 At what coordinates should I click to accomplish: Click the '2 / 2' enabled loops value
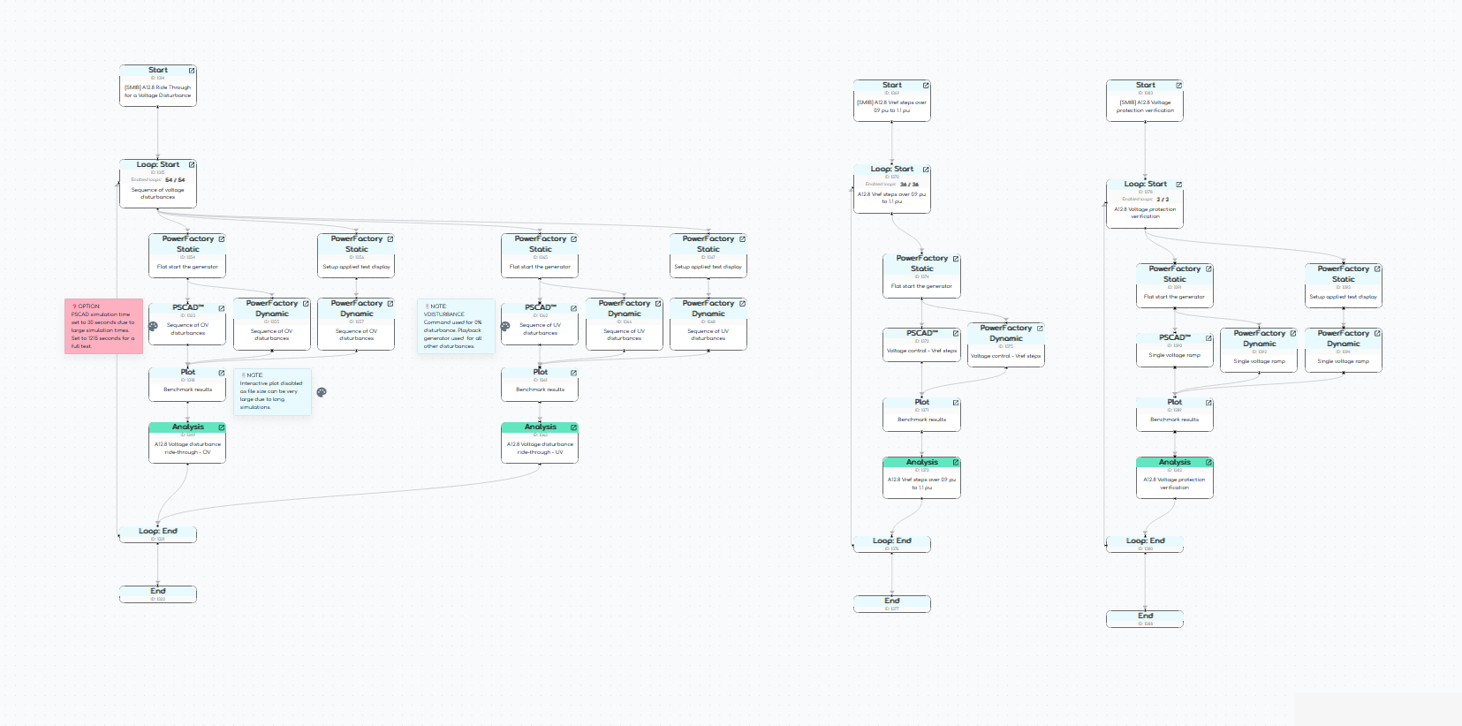point(1163,200)
